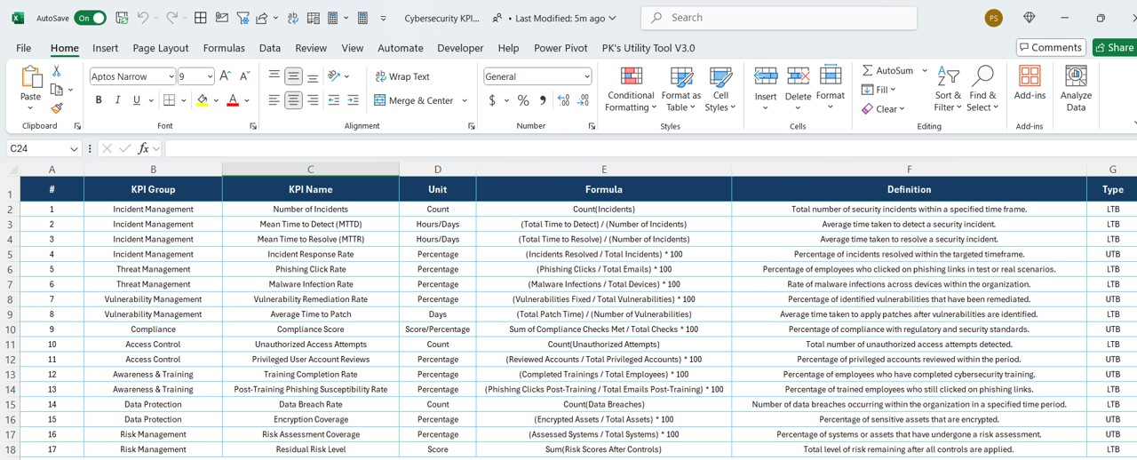The image size is (1137, 460).
Task: Open the File menu
Action: (24, 48)
